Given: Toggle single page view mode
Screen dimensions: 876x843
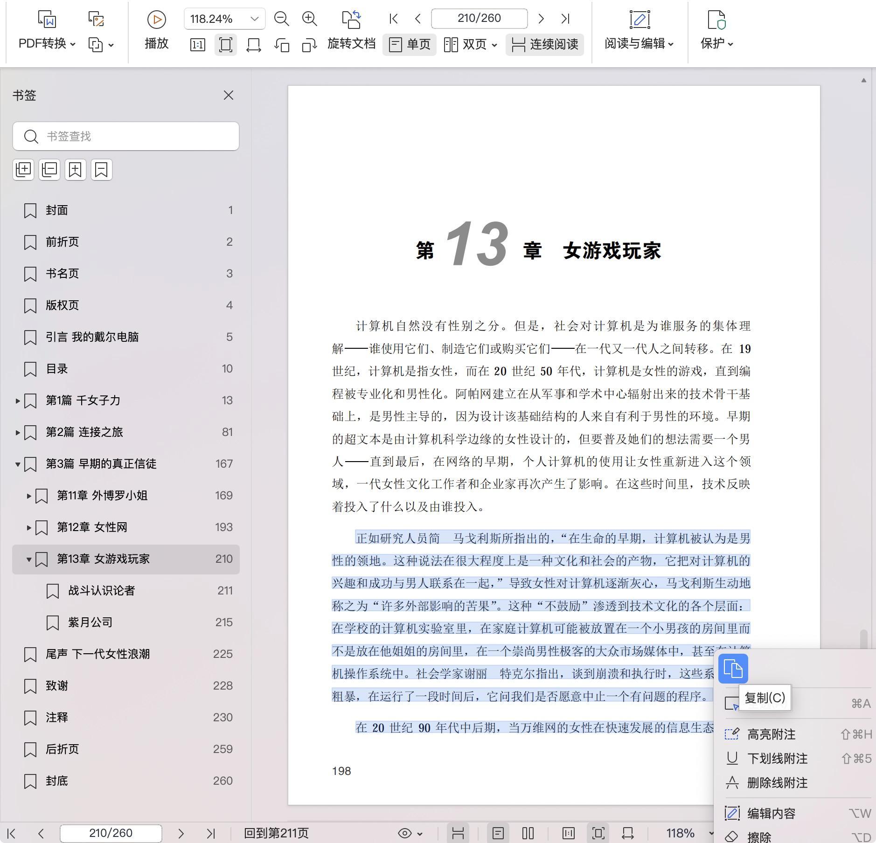Looking at the screenshot, I should pos(409,44).
